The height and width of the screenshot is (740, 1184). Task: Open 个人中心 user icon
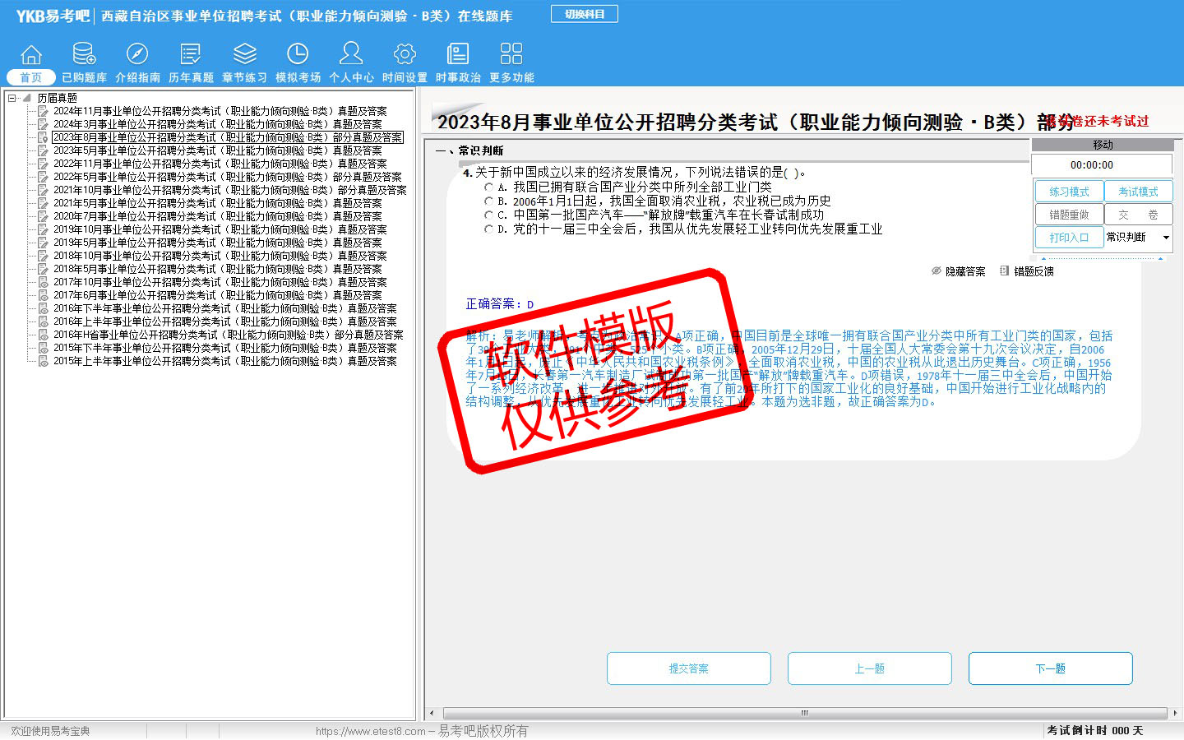pyautogui.click(x=351, y=55)
